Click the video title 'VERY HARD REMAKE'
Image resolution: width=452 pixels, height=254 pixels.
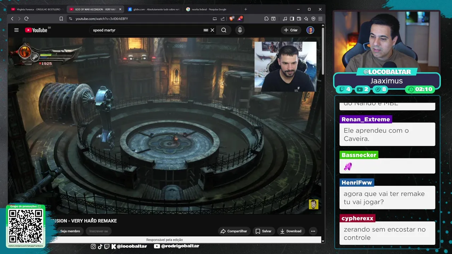pos(94,221)
